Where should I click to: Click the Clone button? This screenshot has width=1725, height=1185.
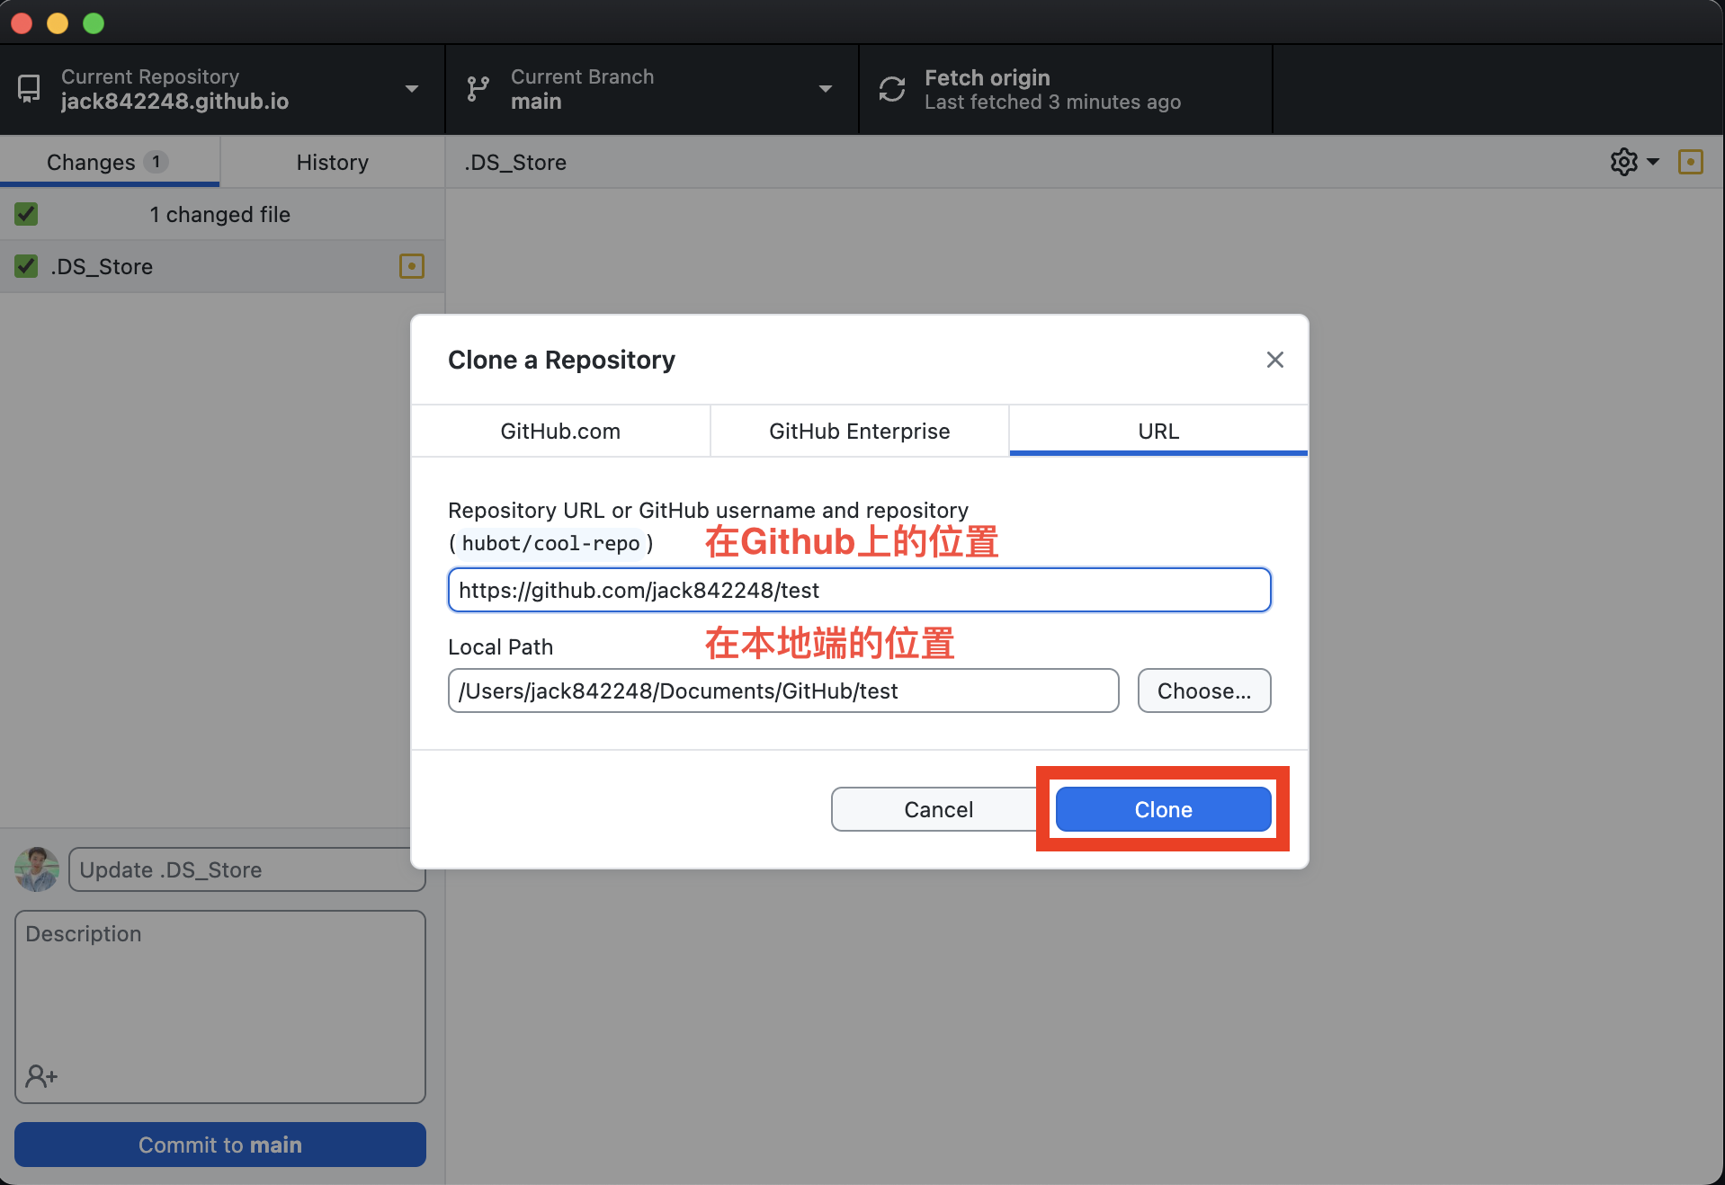pyautogui.click(x=1163, y=809)
